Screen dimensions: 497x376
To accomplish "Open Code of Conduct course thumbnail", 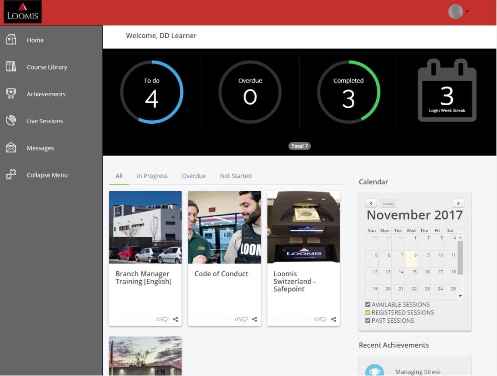I will click(225, 227).
